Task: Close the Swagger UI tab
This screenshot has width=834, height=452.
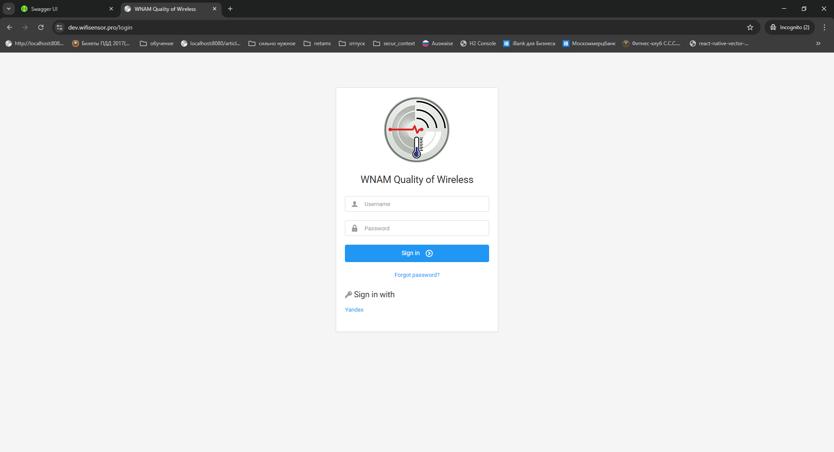Action: click(x=111, y=9)
